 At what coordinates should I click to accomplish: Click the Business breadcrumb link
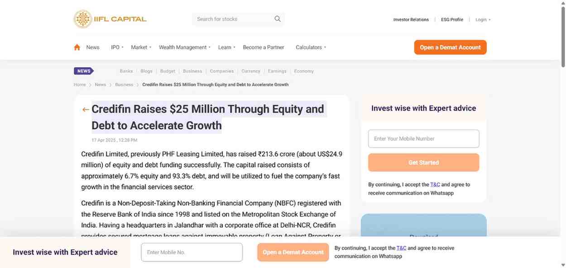pyautogui.click(x=124, y=85)
